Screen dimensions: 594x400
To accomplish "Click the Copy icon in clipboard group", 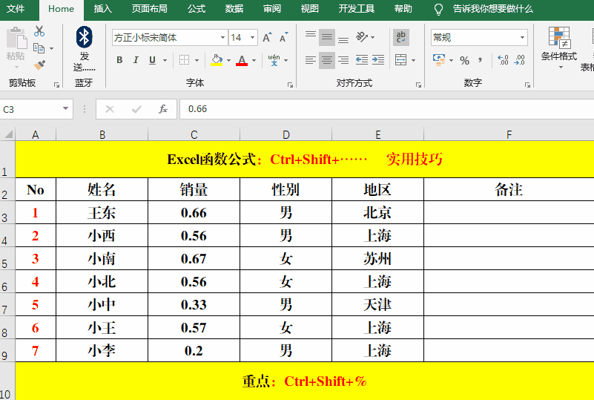I will click(x=39, y=48).
